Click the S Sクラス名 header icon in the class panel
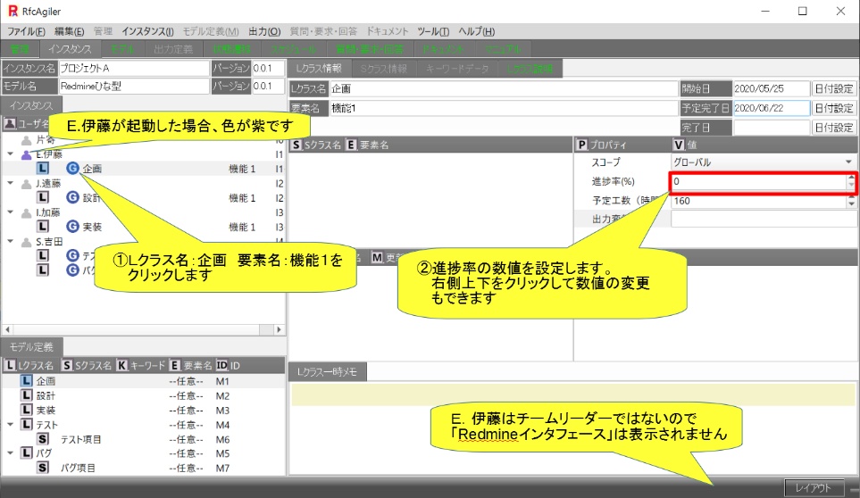 tap(296, 145)
